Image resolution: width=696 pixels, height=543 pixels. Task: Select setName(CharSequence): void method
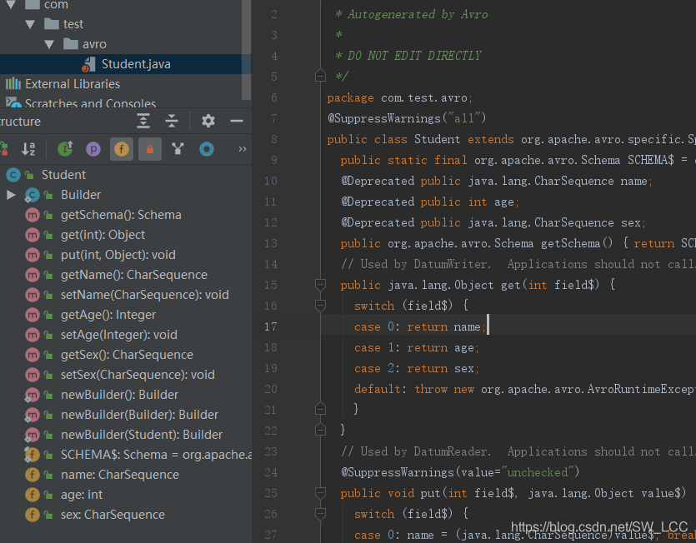tap(145, 295)
